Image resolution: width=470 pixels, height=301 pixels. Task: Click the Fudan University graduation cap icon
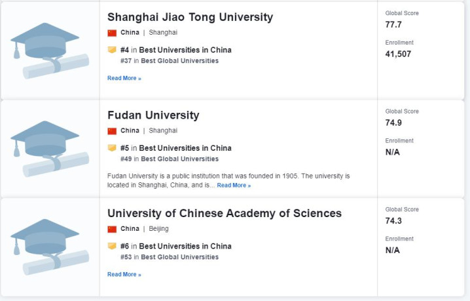click(x=50, y=149)
